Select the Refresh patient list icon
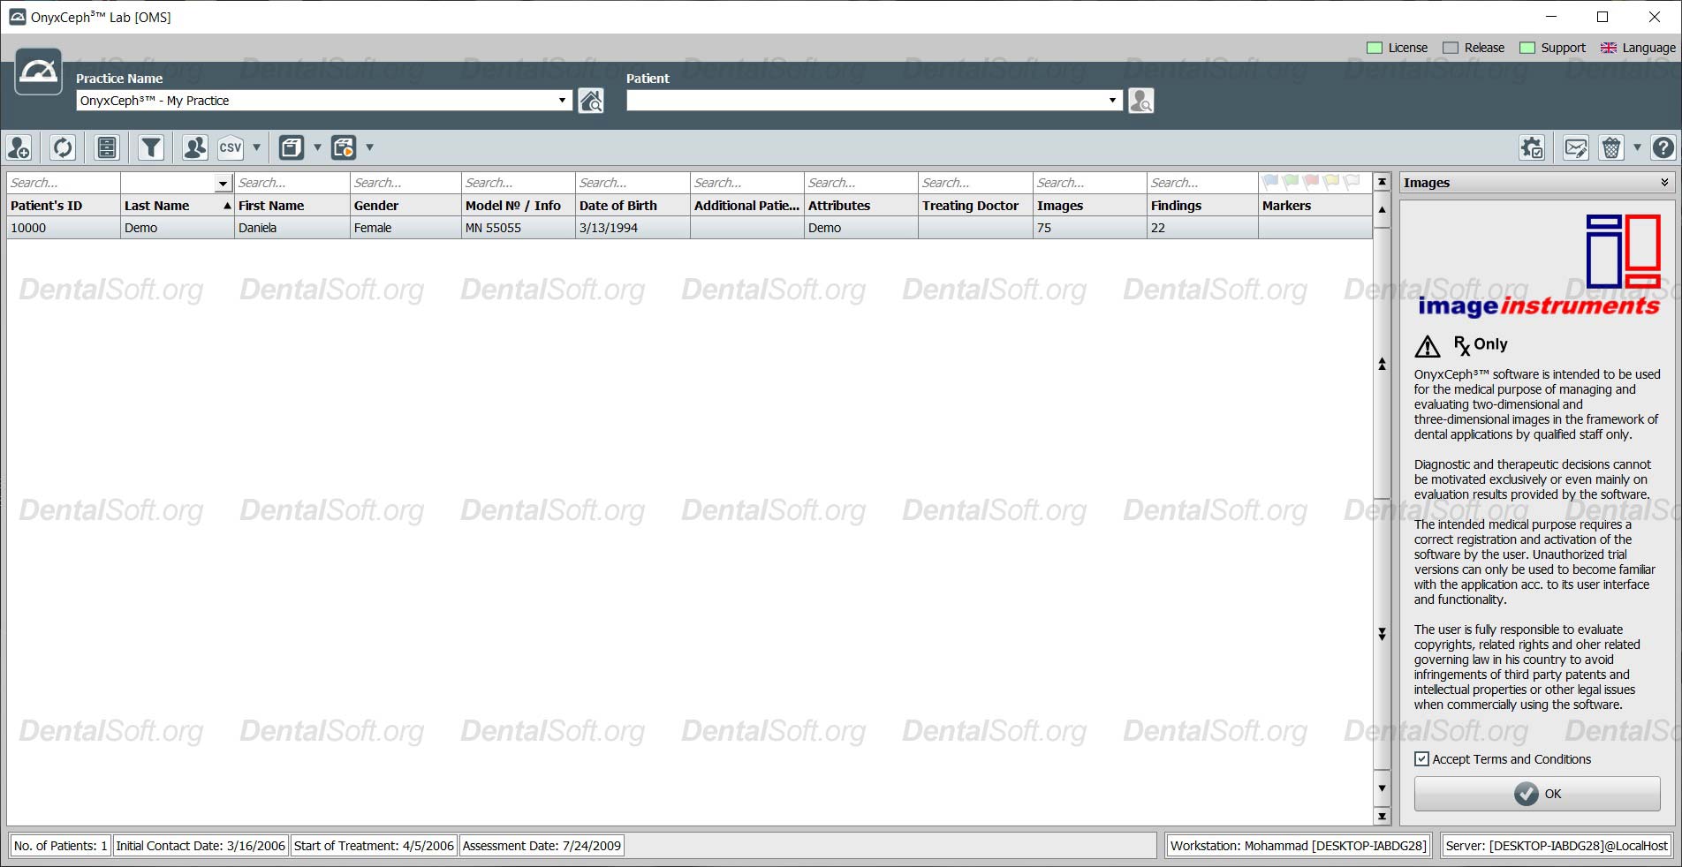Image resolution: width=1682 pixels, height=867 pixels. 62,147
